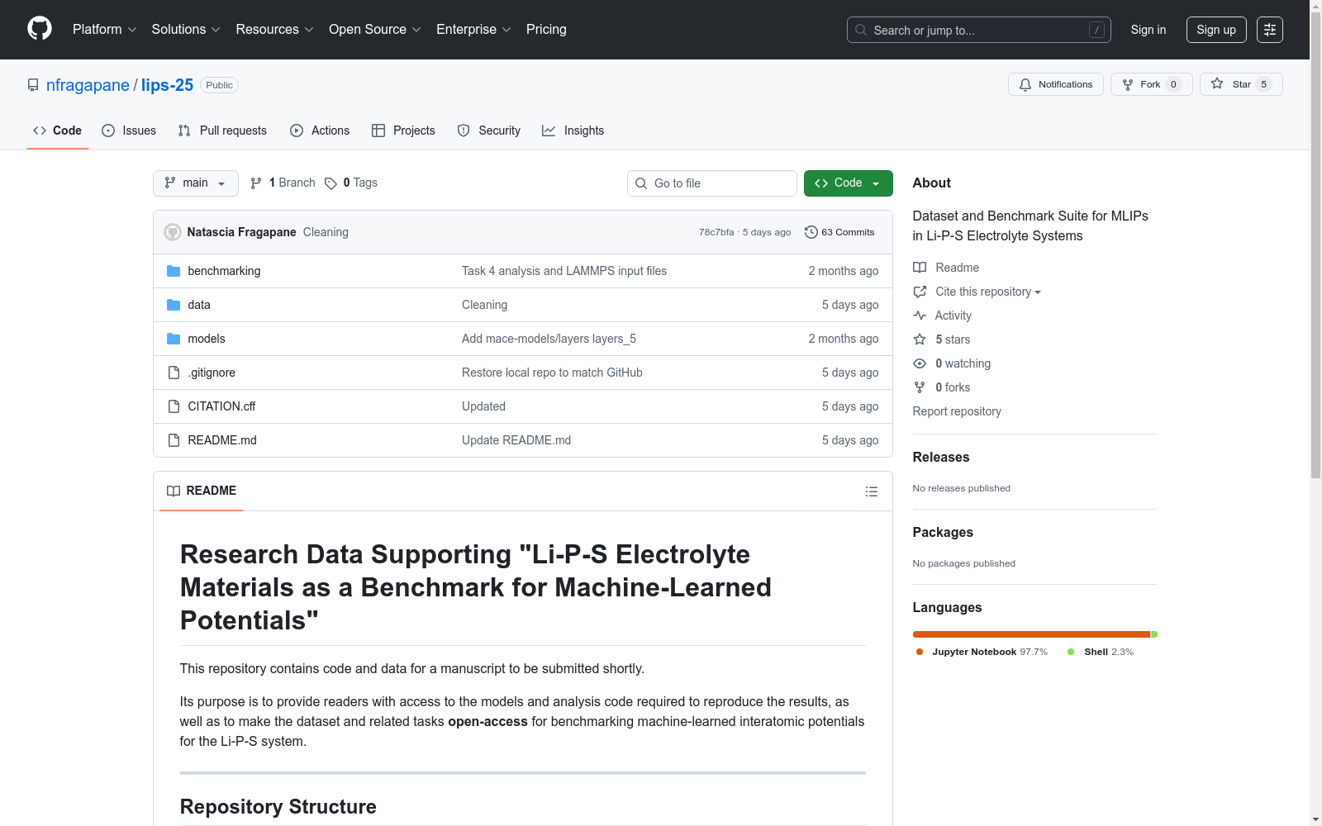This screenshot has height=826, width=1322.
Task: Open the green Code dropdown button
Action: point(848,183)
